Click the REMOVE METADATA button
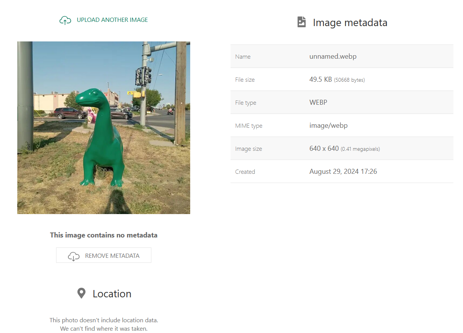This screenshot has height=333, width=463. click(x=104, y=256)
